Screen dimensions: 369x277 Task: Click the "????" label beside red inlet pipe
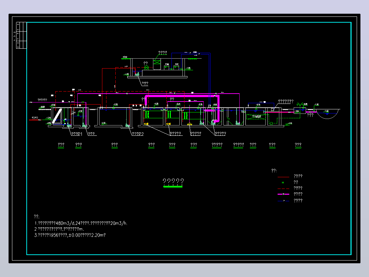coord(35,118)
